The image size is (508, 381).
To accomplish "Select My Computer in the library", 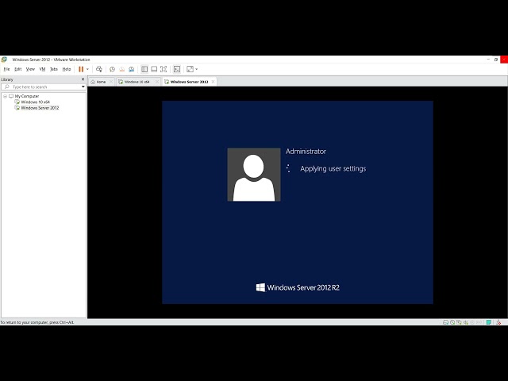I will (x=27, y=96).
